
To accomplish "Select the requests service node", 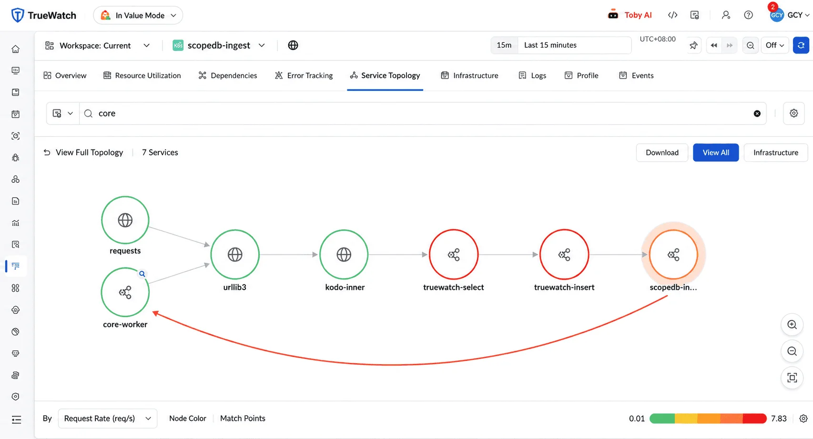I will pyautogui.click(x=125, y=220).
